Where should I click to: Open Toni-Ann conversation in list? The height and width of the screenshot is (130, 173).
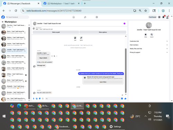point(14,26)
